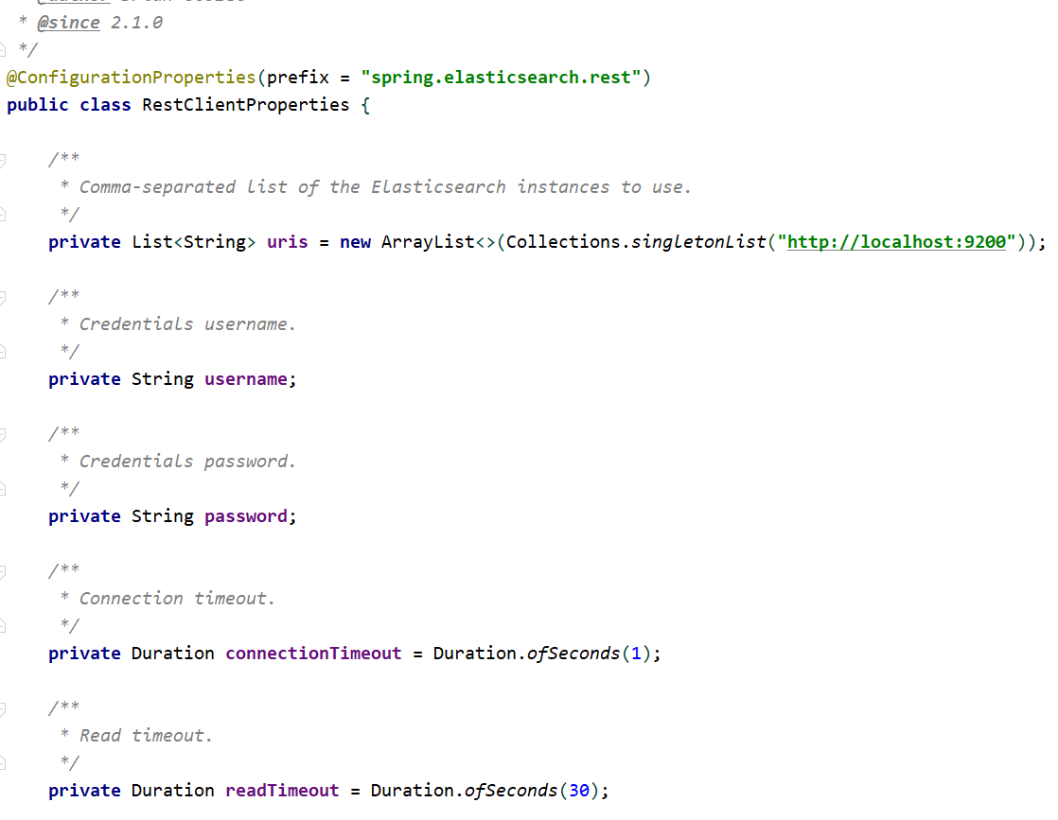The width and height of the screenshot is (1058, 820).
Task: Click the 2.1.0 version text
Action: 136,23
